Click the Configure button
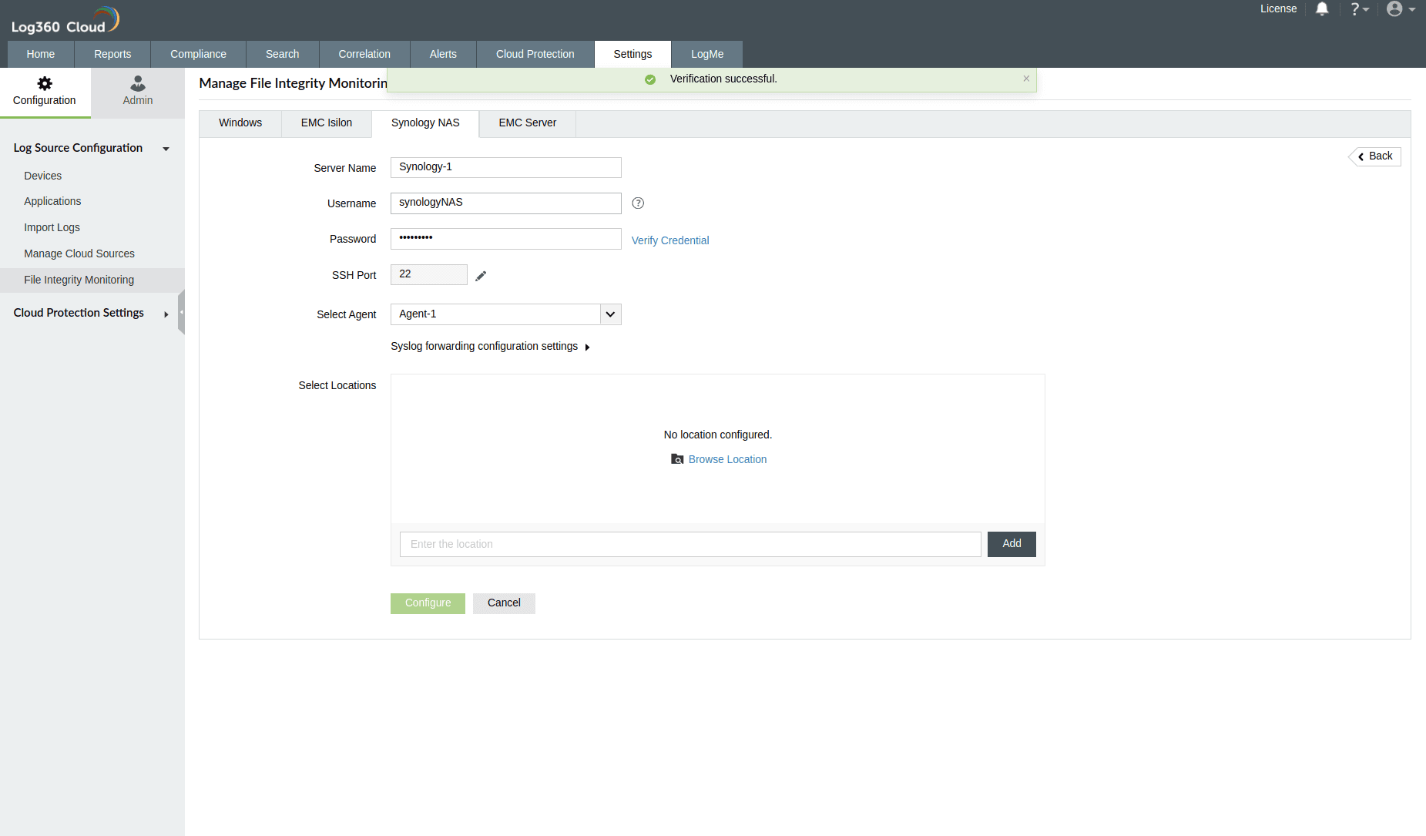 tap(428, 603)
